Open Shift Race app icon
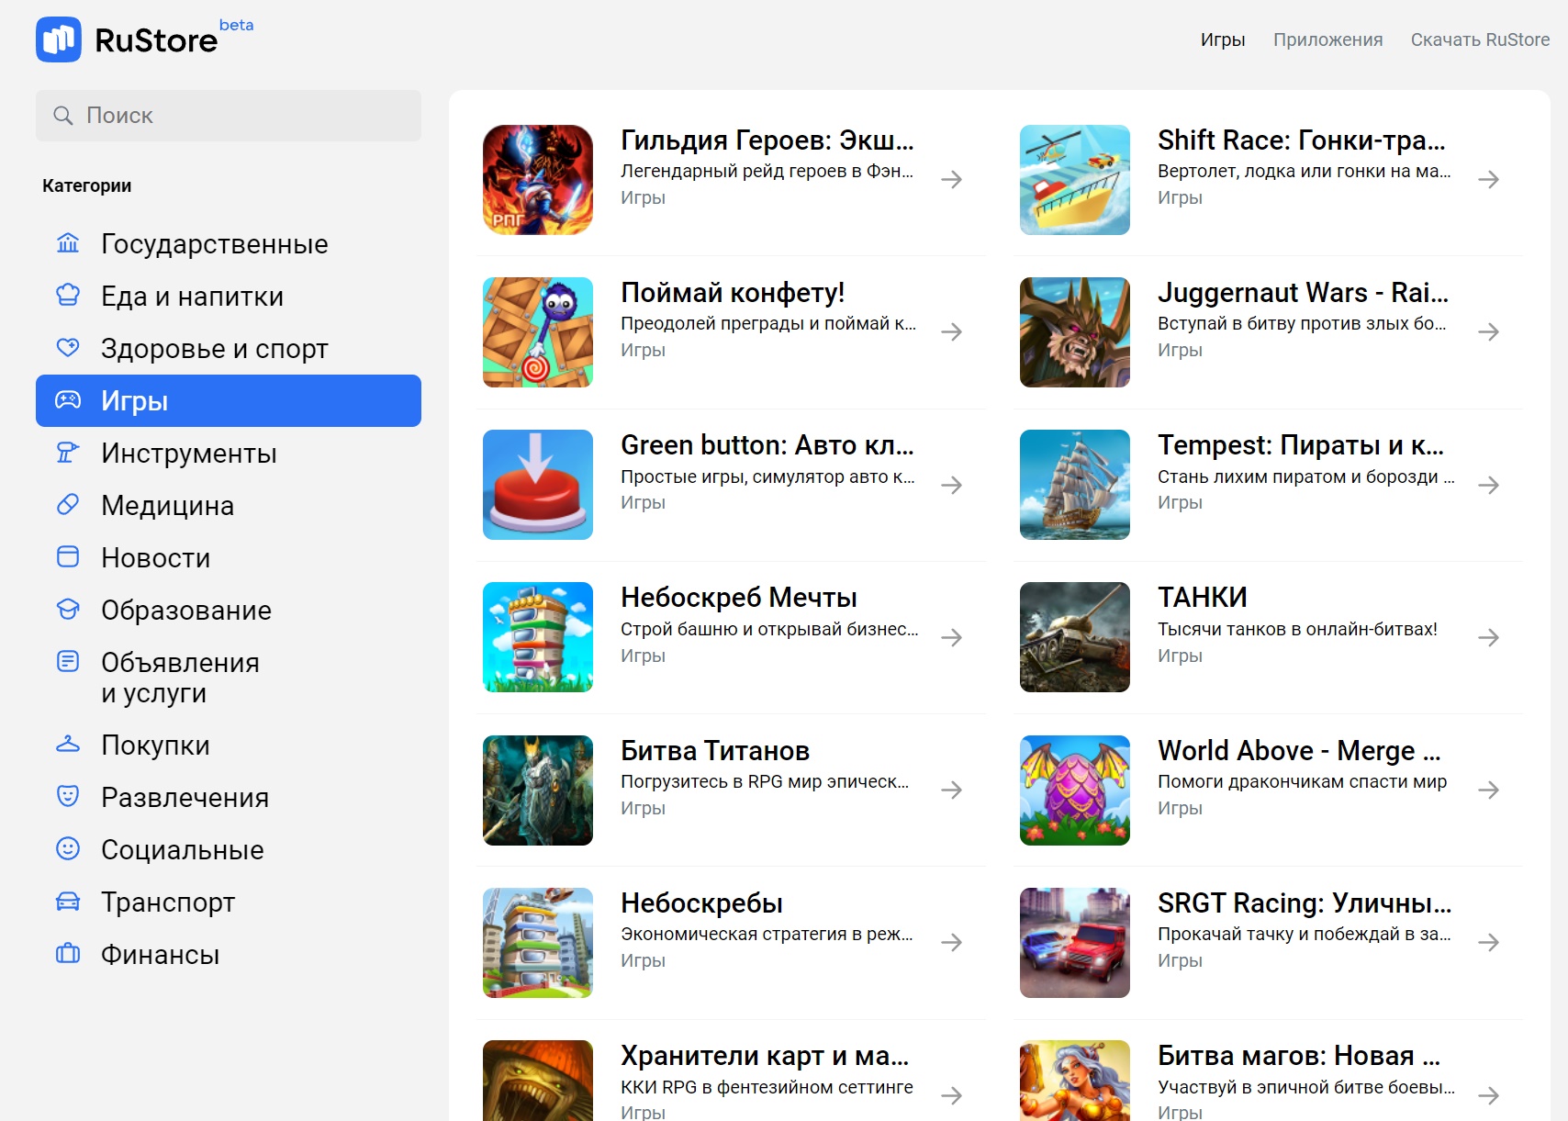The height and width of the screenshot is (1121, 1568). tap(1075, 180)
